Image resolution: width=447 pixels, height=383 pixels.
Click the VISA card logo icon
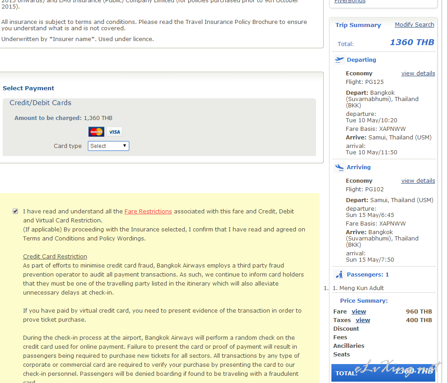click(x=114, y=132)
